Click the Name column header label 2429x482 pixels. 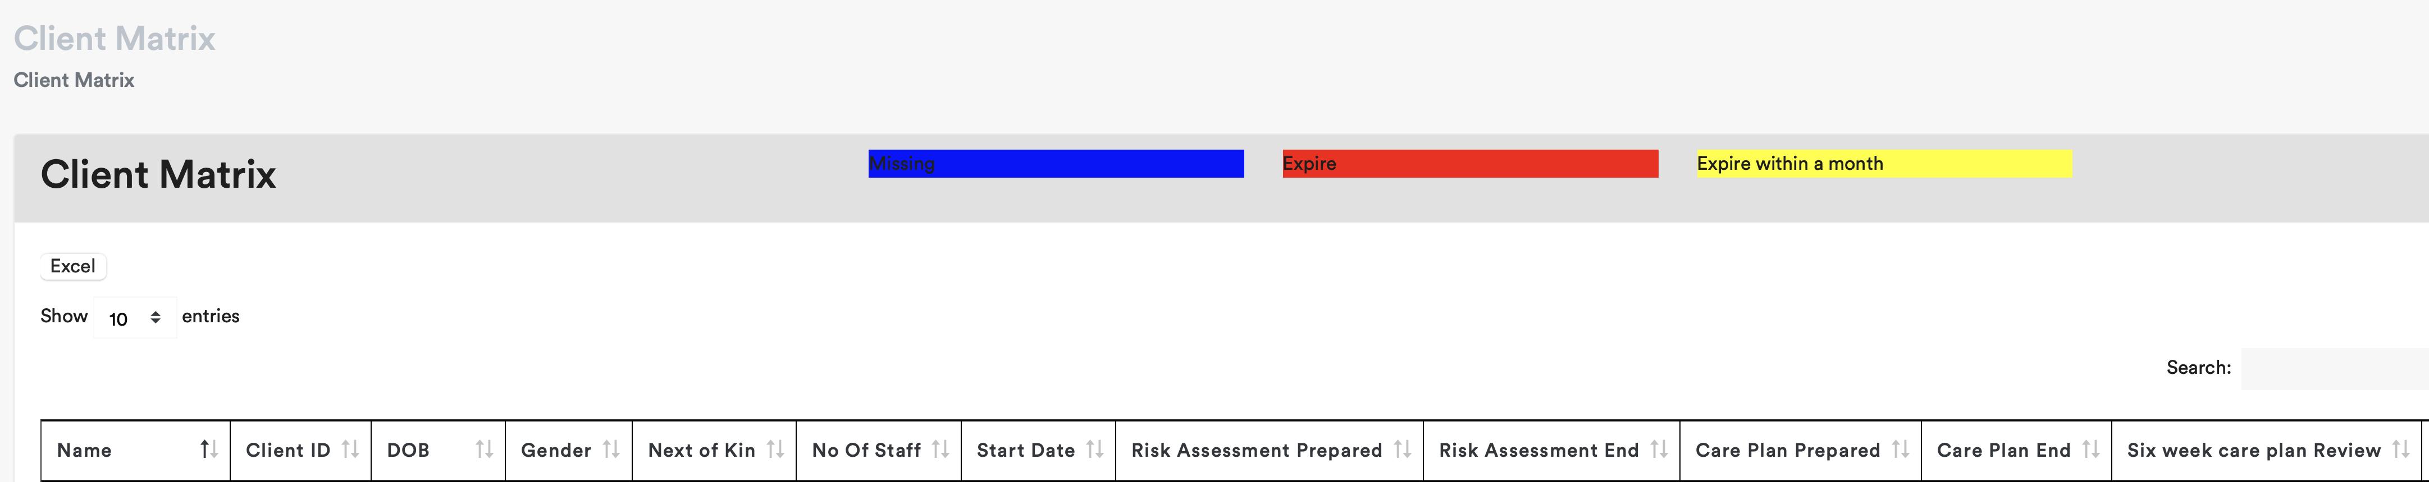coord(85,450)
